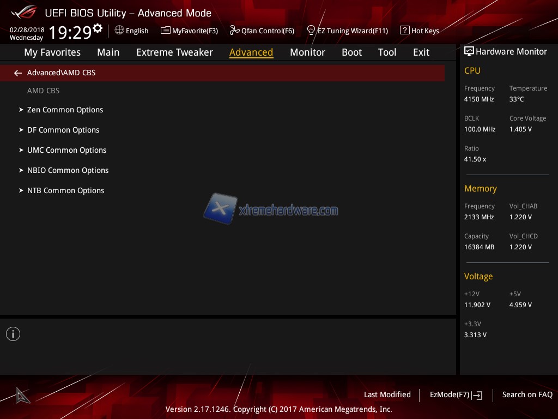558x419 pixels.
Task: Click the info icon in help panel
Action: click(13, 334)
